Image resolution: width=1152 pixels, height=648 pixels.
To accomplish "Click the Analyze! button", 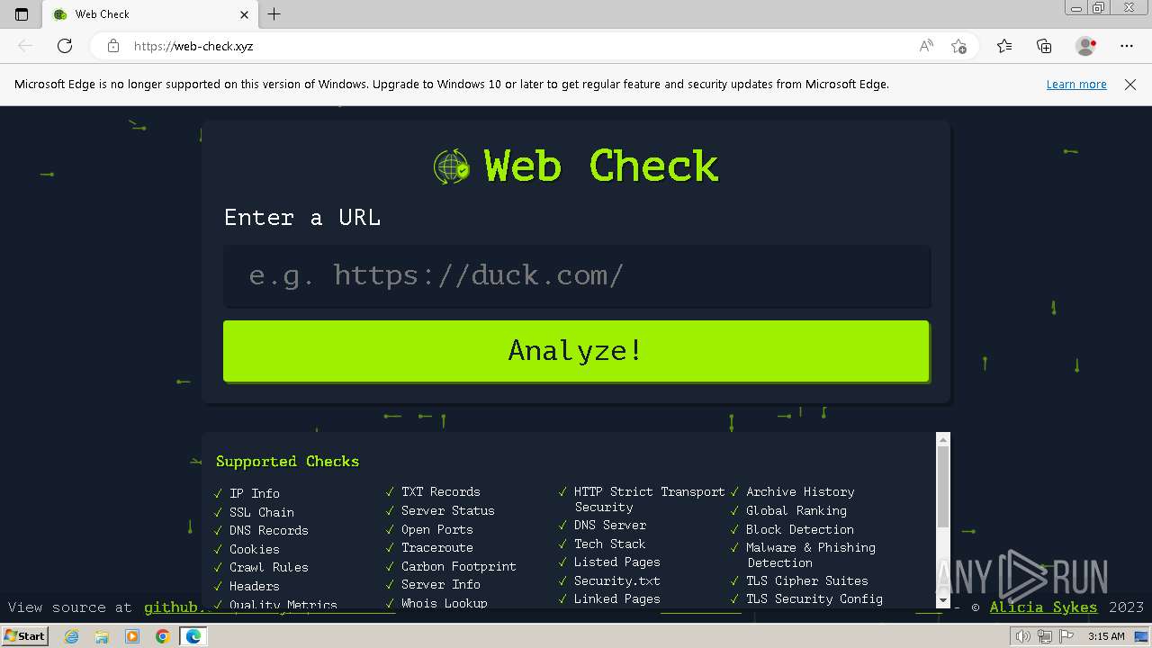I will point(576,351).
